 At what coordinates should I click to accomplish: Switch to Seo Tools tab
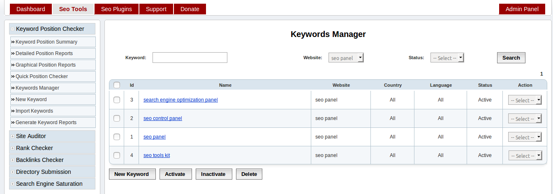pos(73,9)
